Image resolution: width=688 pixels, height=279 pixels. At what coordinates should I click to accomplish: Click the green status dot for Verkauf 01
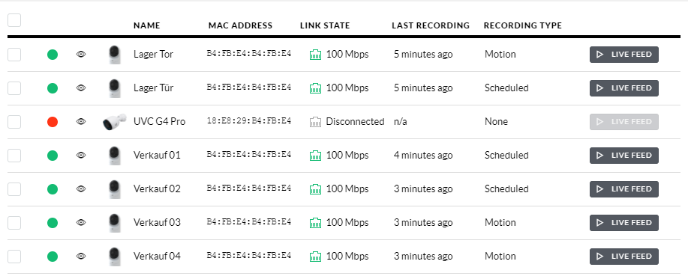53,156
